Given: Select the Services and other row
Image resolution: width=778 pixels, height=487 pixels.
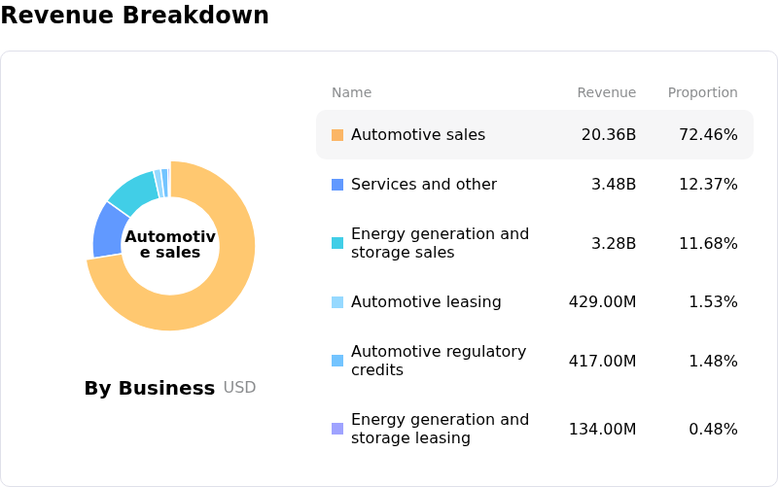Looking at the screenshot, I should pos(424,185).
